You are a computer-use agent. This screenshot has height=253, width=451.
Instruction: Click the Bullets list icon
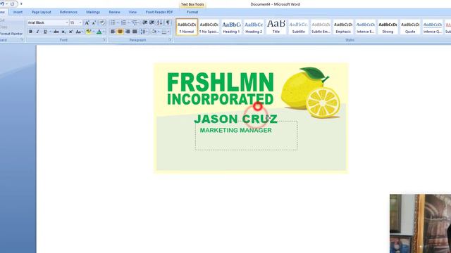[113, 22]
